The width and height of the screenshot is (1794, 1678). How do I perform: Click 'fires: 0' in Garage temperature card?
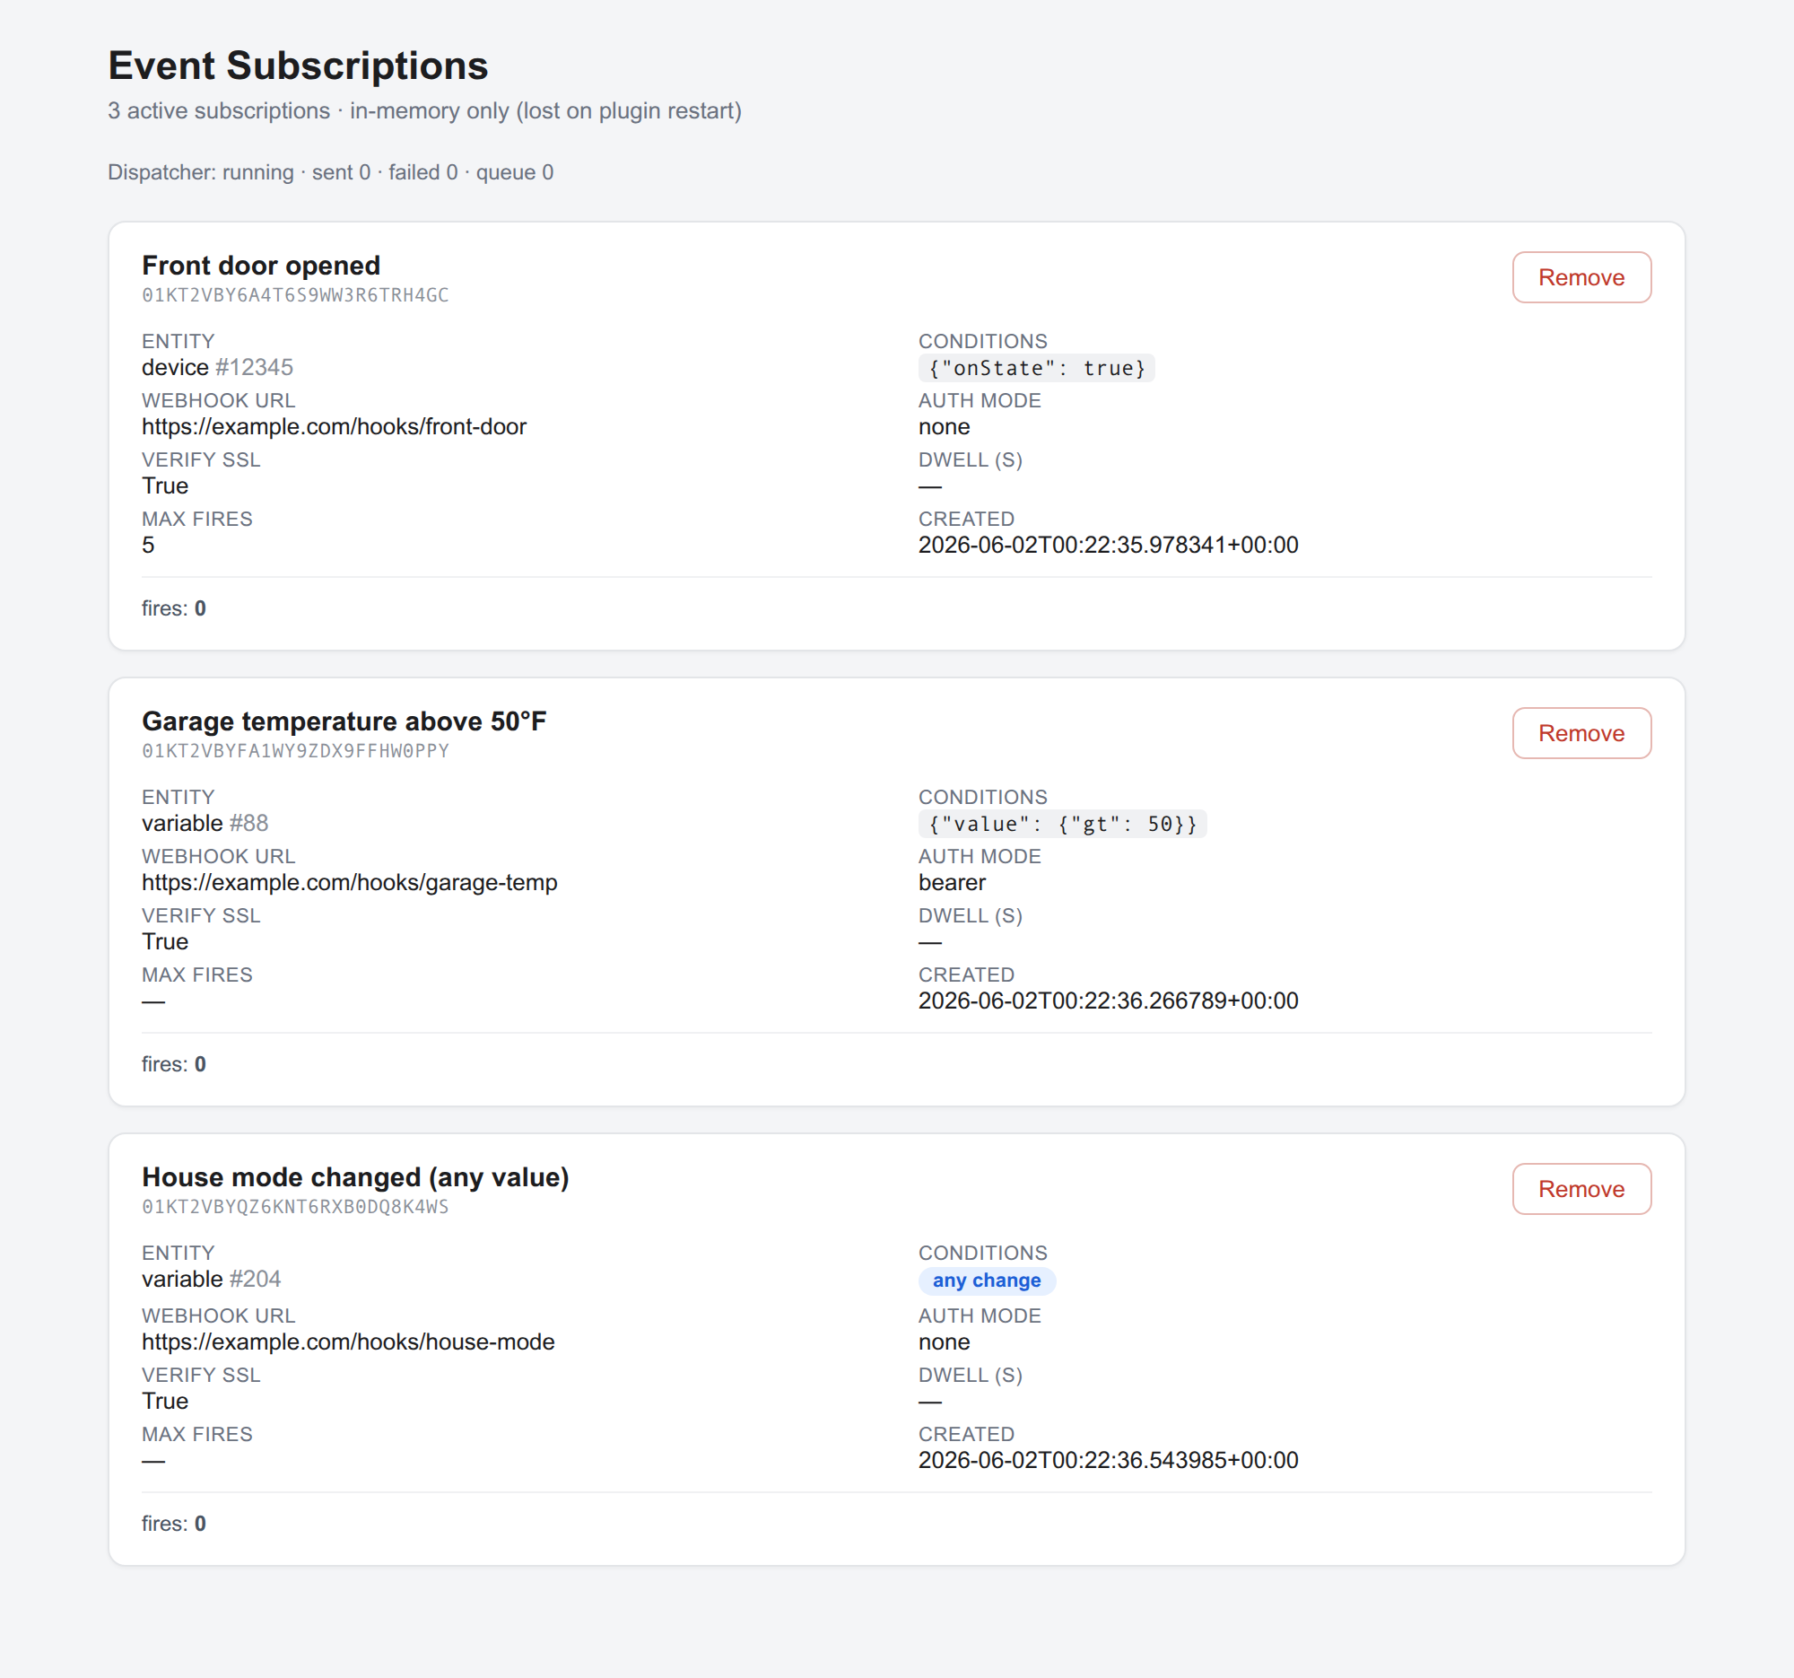pyautogui.click(x=174, y=1064)
